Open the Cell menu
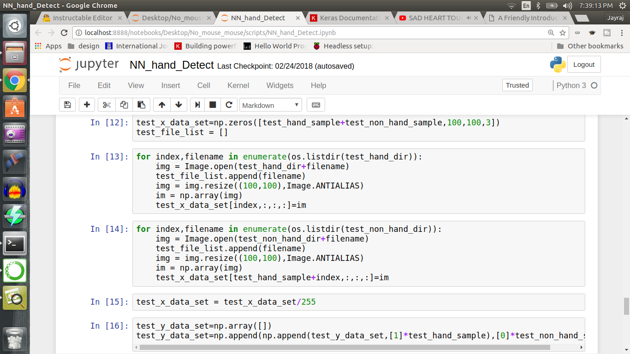This screenshot has width=630, height=354. pyautogui.click(x=203, y=85)
